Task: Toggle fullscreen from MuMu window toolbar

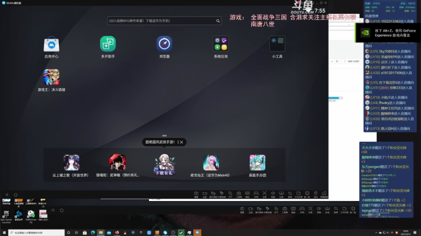Action: click(264, 194)
